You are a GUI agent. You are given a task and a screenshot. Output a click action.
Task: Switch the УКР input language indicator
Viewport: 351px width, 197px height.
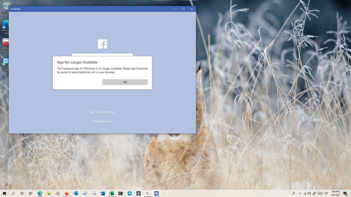326,193
